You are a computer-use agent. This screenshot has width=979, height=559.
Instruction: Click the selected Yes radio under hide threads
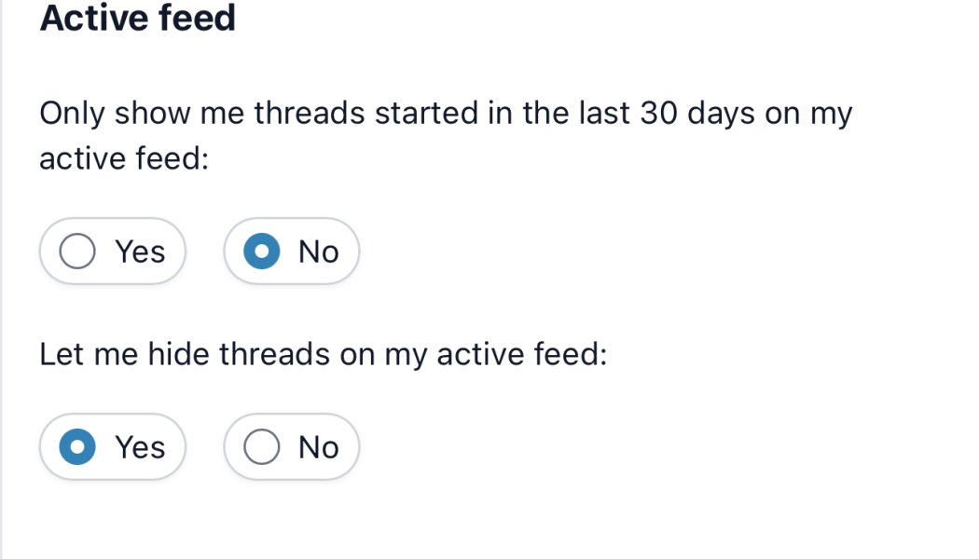(76, 446)
